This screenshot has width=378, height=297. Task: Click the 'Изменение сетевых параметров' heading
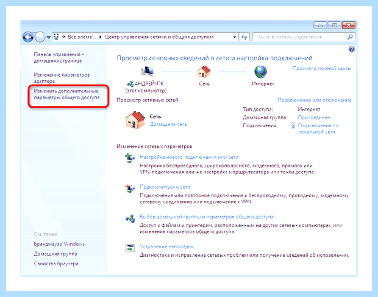(x=154, y=146)
